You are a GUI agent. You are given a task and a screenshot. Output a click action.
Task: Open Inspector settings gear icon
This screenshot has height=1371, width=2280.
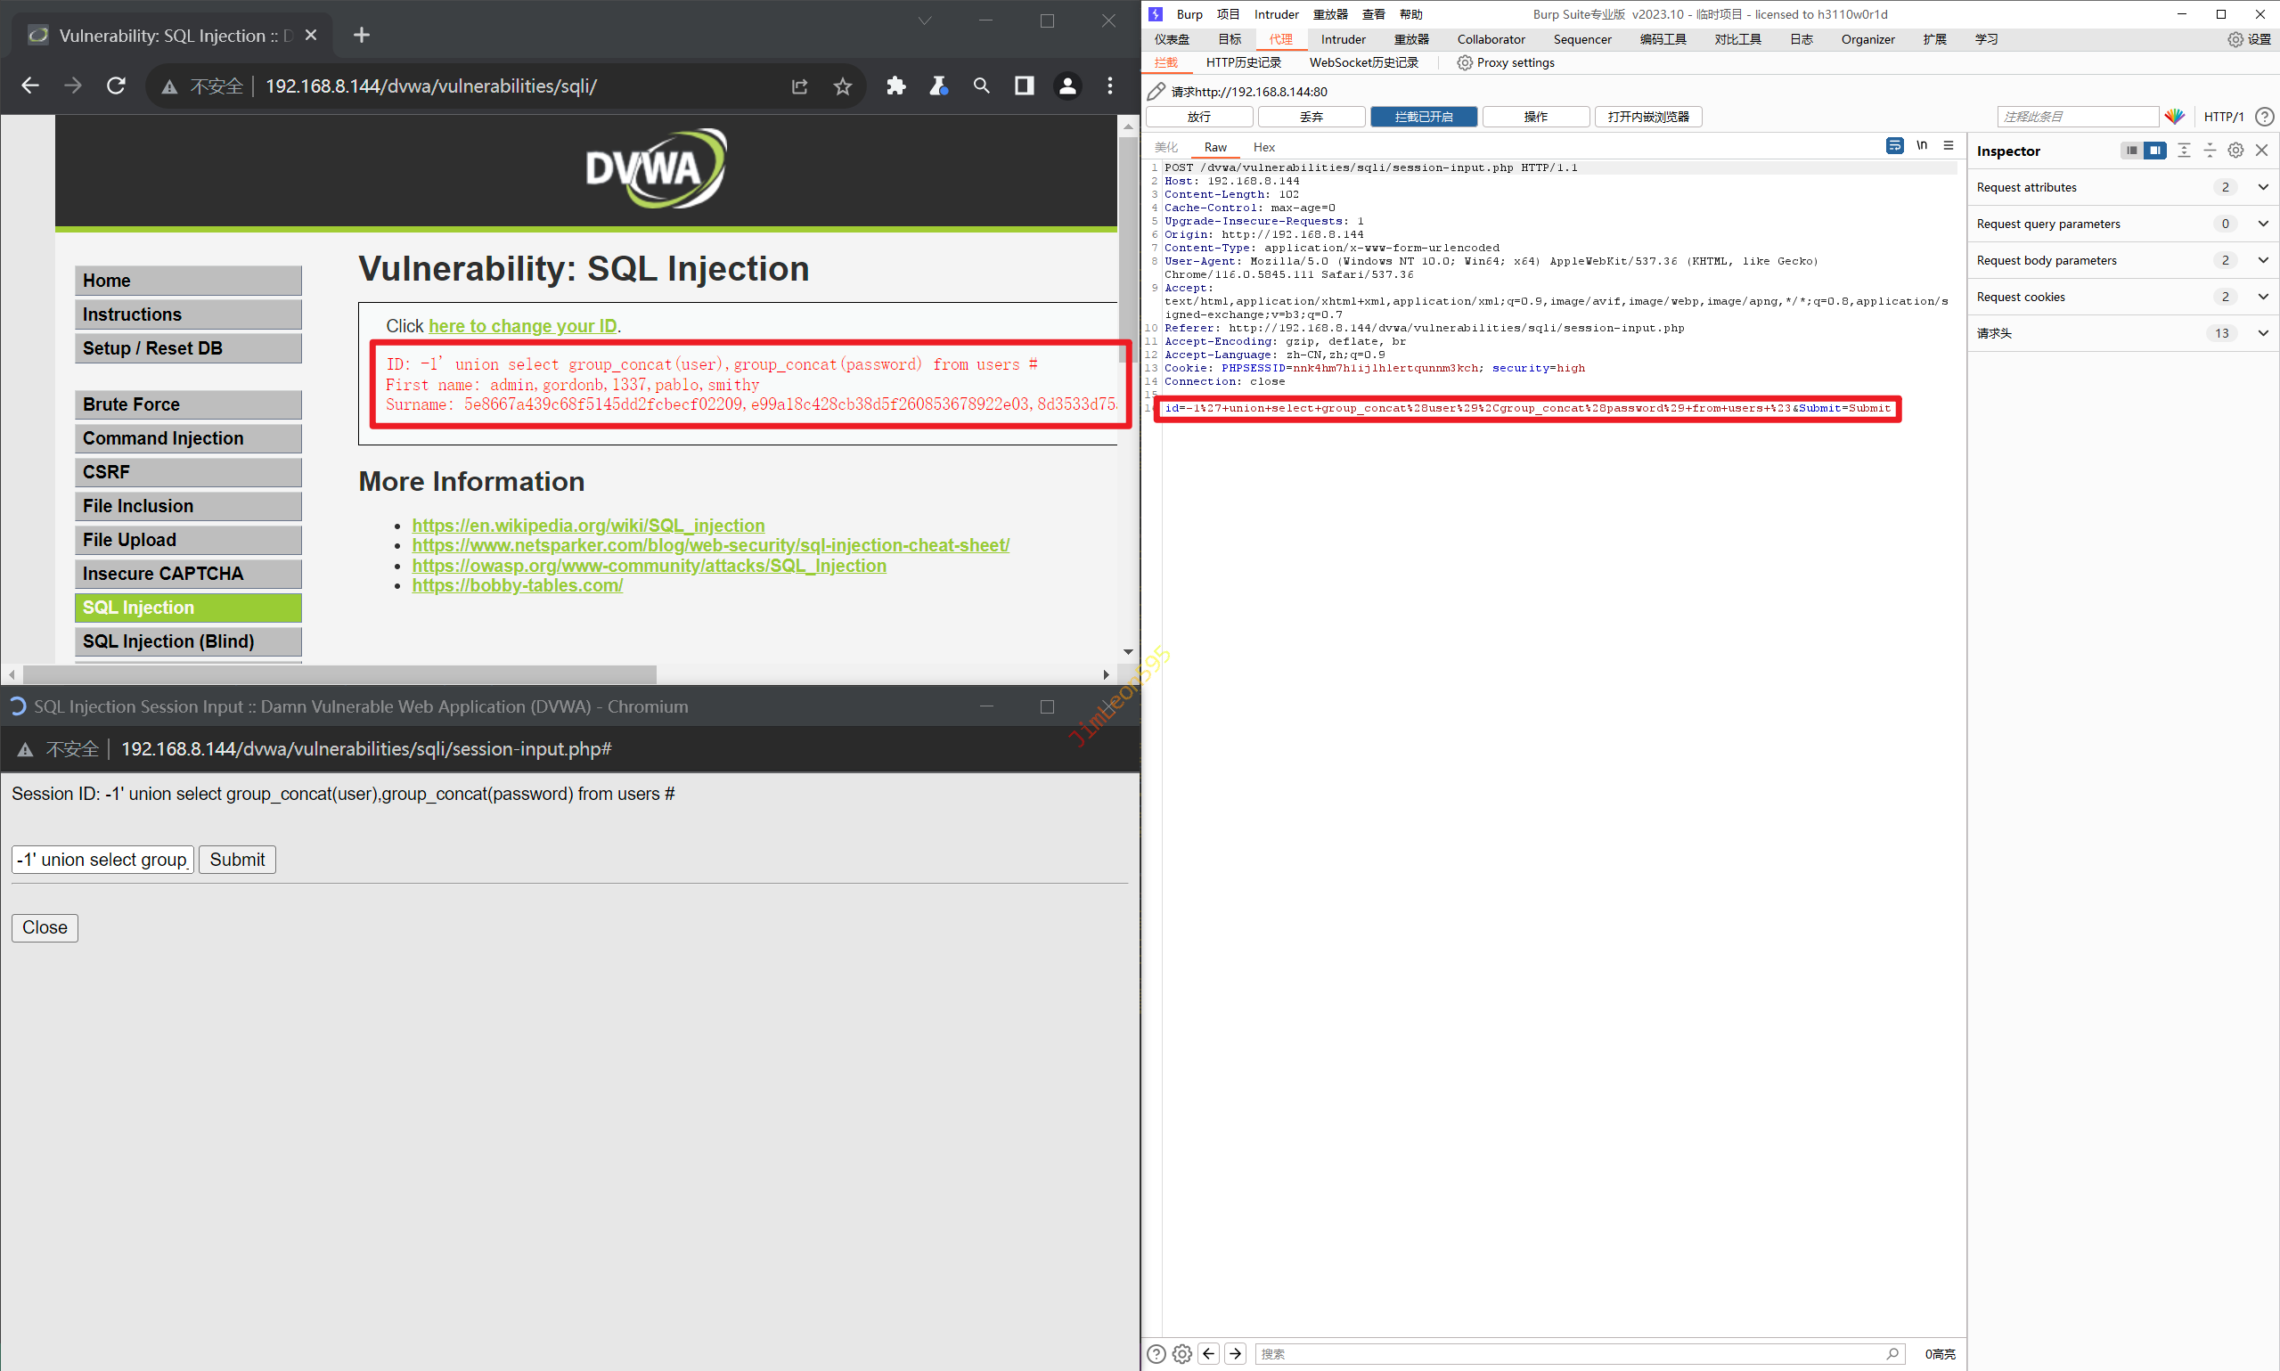click(2235, 151)
